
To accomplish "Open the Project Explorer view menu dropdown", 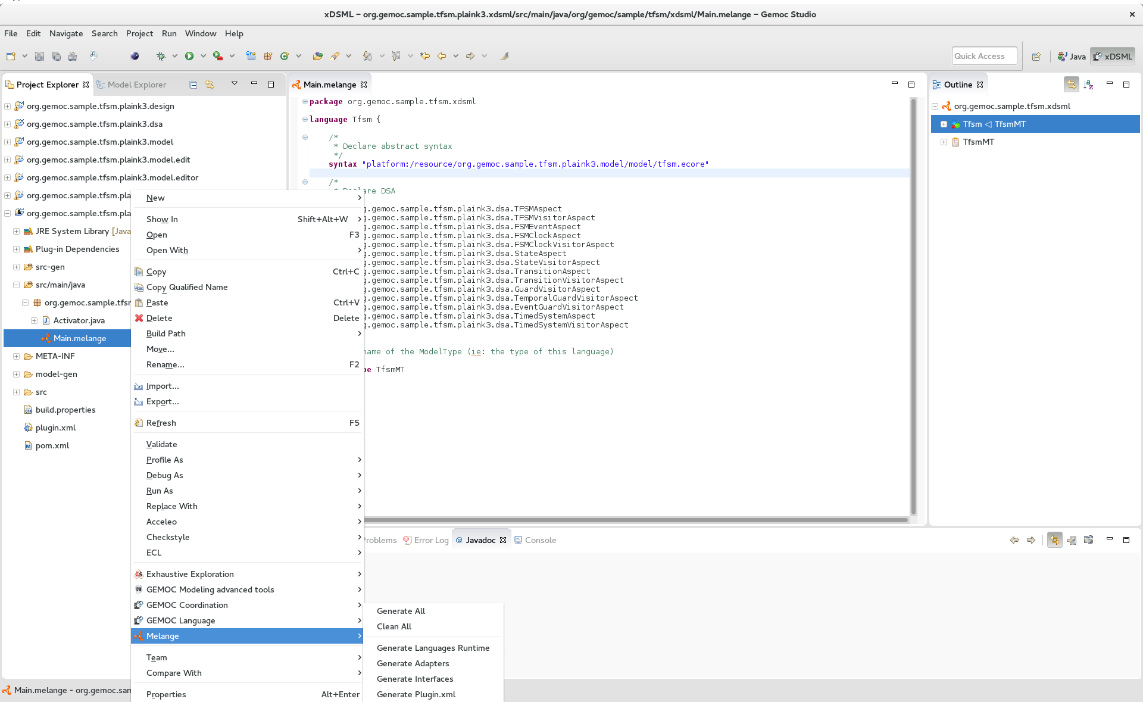I will (235, 84).
